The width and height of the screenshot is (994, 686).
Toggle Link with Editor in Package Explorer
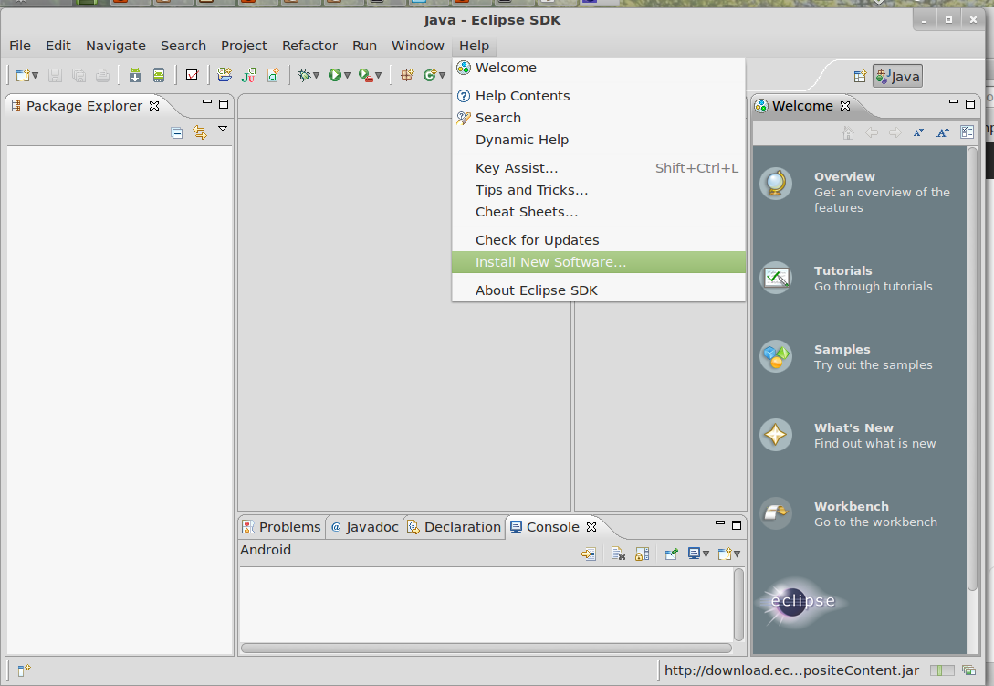(x=200, y=132)
